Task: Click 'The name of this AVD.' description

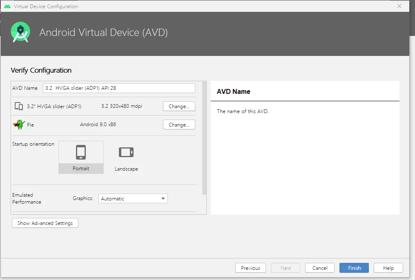Action: coord(243,111)
